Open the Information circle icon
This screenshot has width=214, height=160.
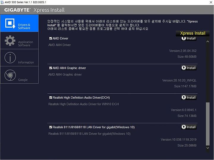pyautogui.click(x=10, y=57)
